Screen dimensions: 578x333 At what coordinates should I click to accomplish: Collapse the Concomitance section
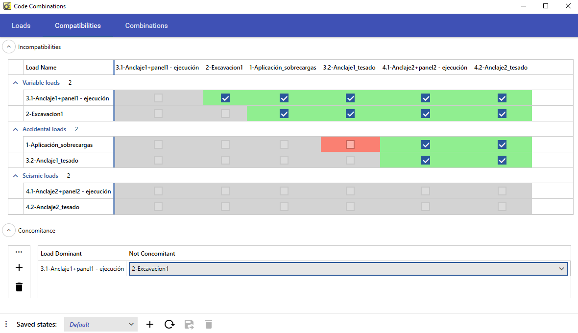[x=9, y=230]
